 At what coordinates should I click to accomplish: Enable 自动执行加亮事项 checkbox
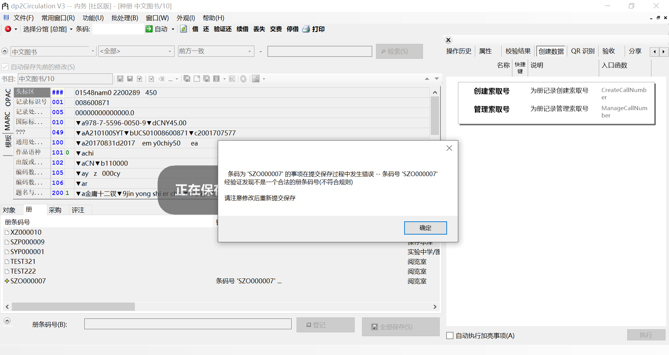(449, 336)
